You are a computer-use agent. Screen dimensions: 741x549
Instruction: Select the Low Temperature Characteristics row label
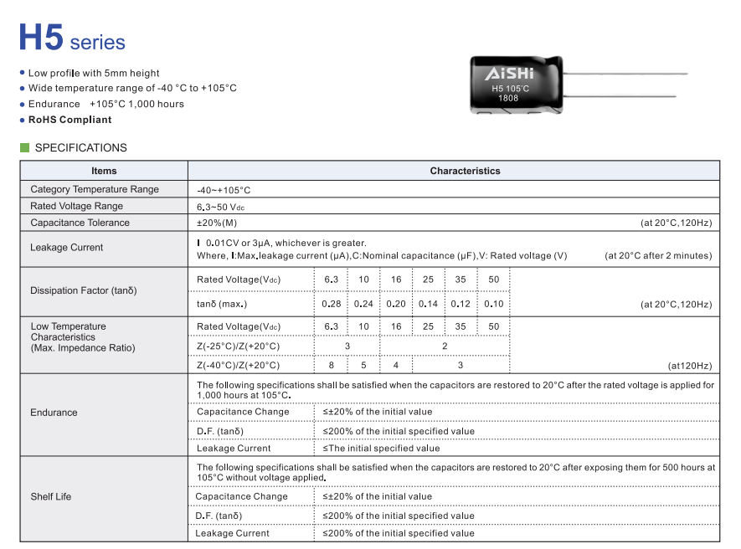point(80,337)
